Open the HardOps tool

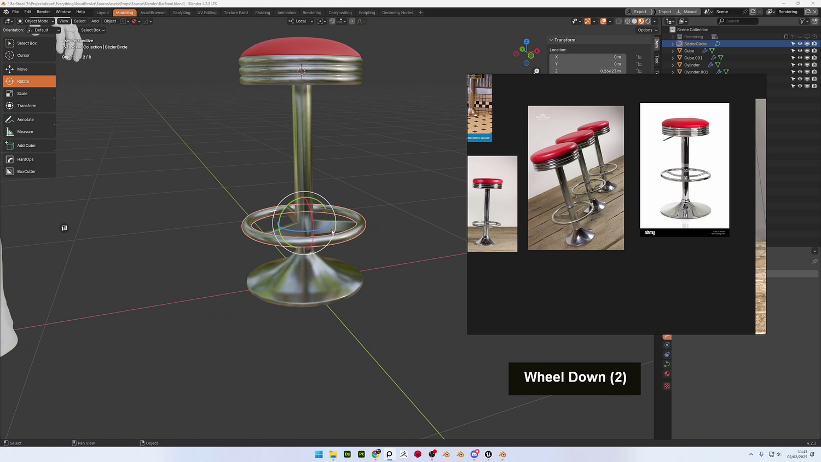29,159
